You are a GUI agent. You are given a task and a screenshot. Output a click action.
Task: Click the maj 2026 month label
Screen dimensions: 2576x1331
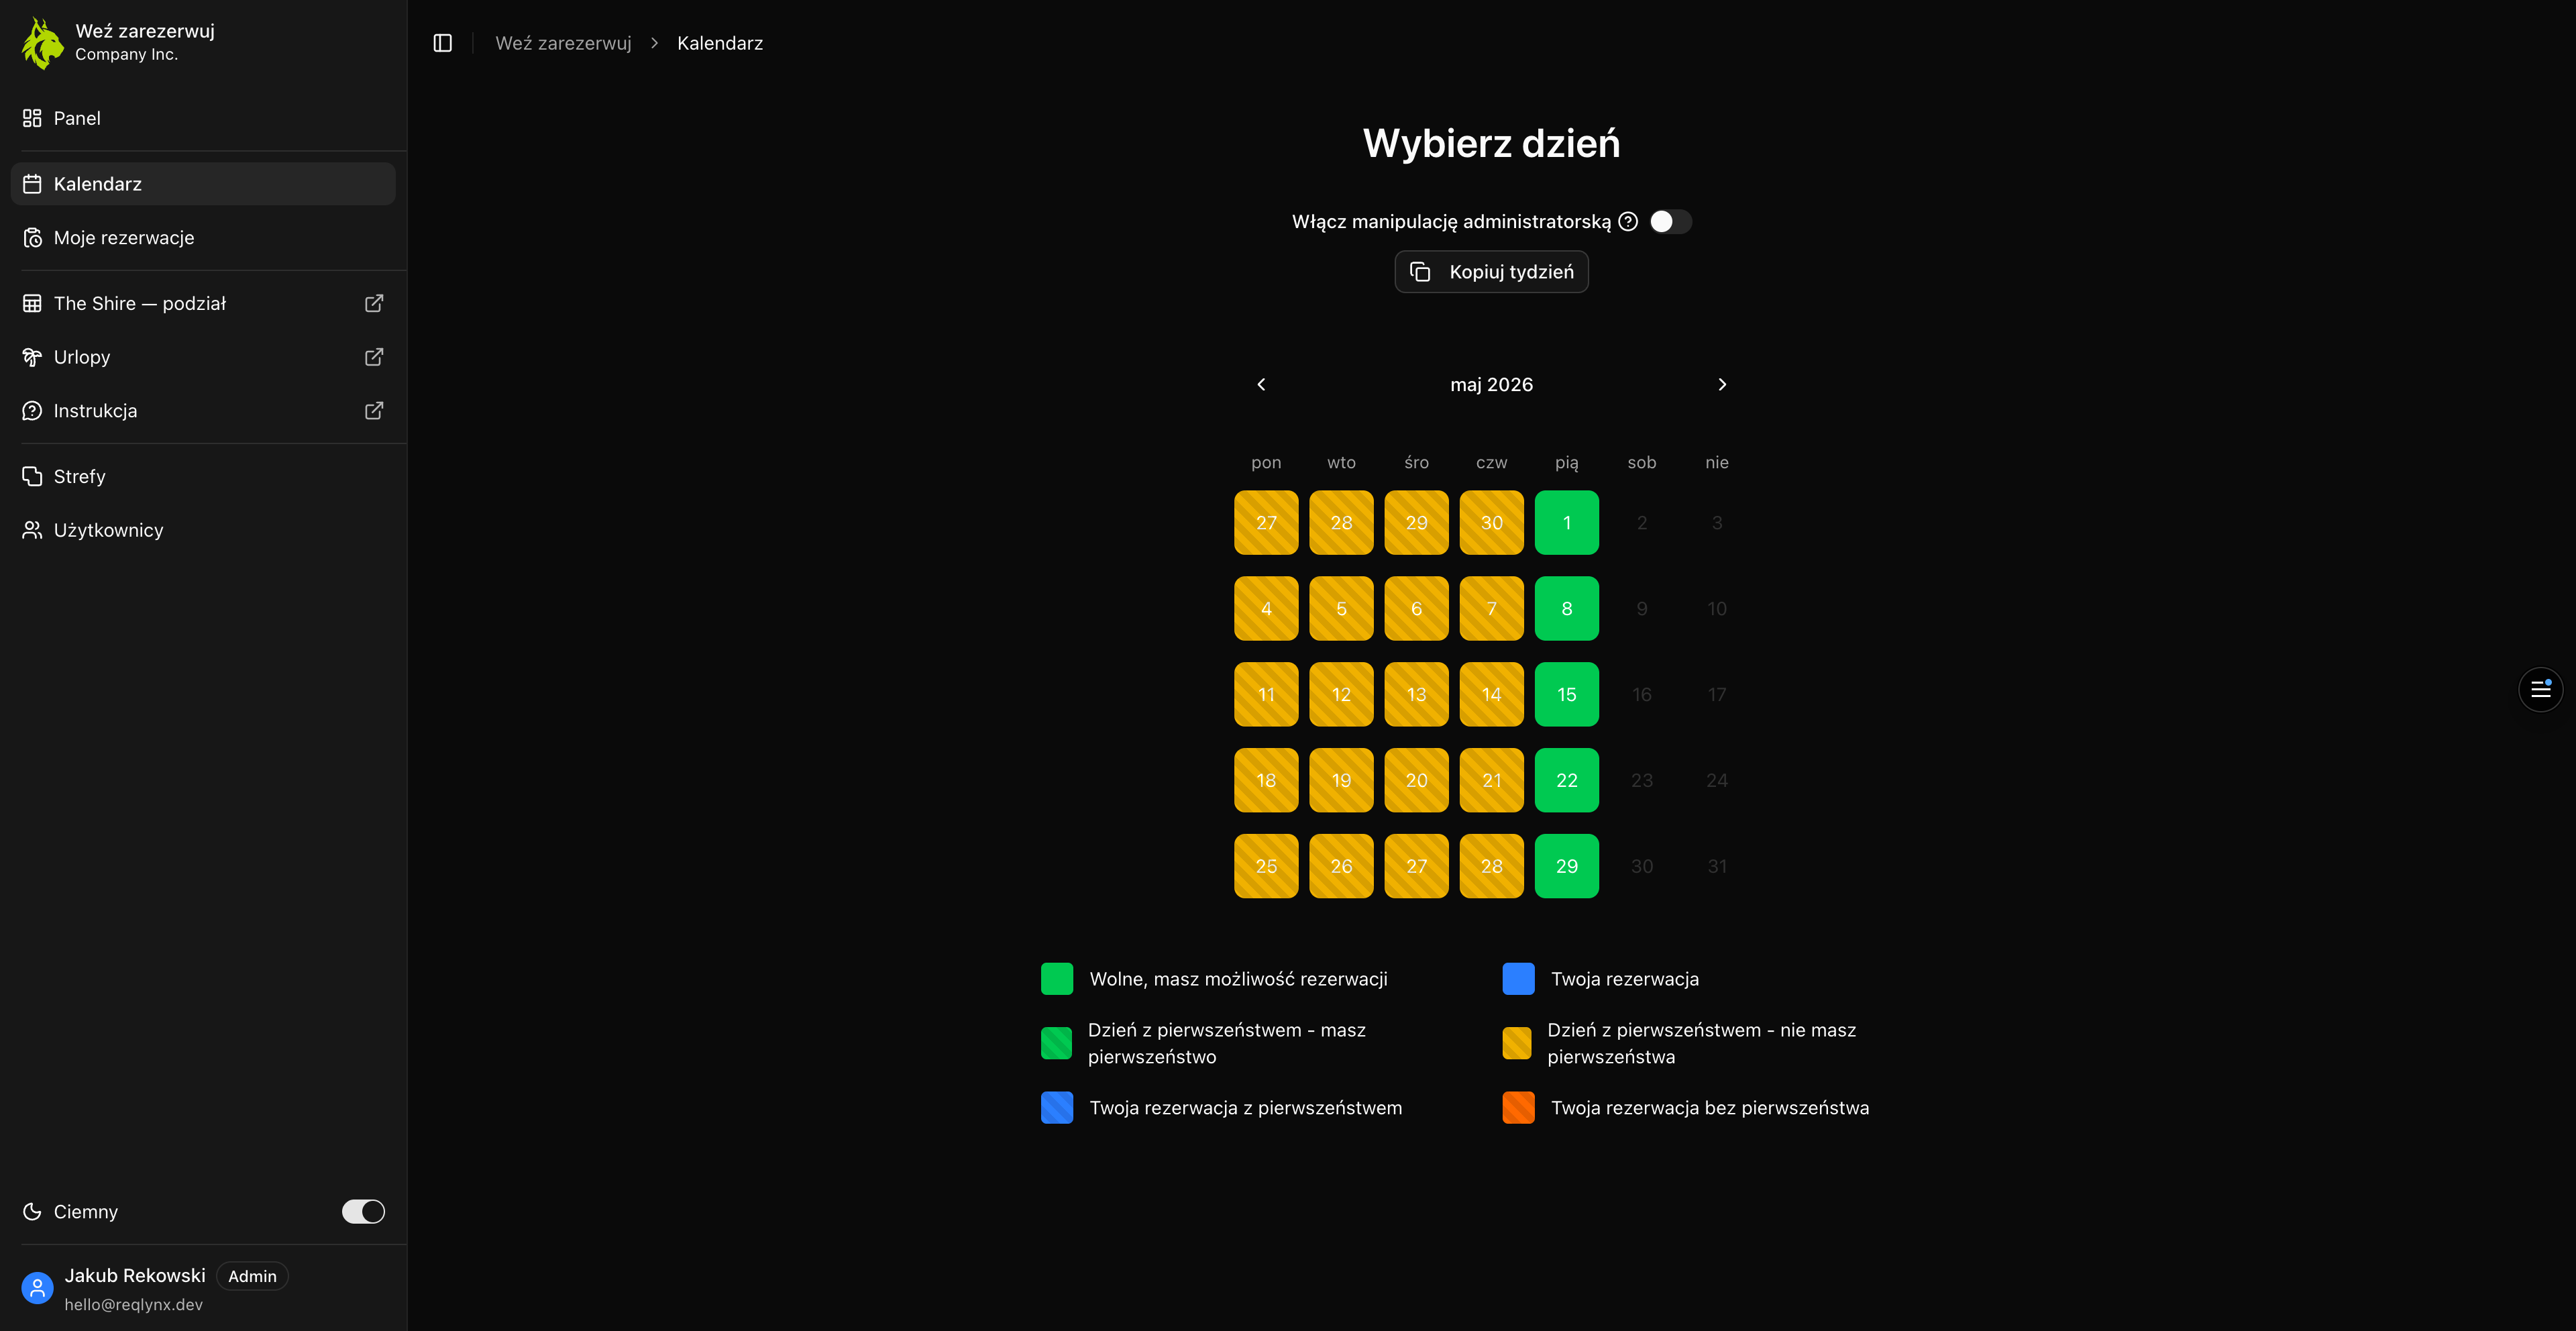1491,384
